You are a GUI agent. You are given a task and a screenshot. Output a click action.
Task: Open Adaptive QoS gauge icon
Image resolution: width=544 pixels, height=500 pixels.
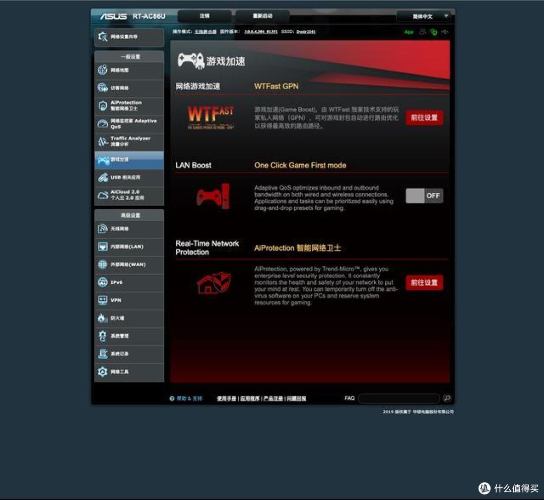(x=103, y=123)
